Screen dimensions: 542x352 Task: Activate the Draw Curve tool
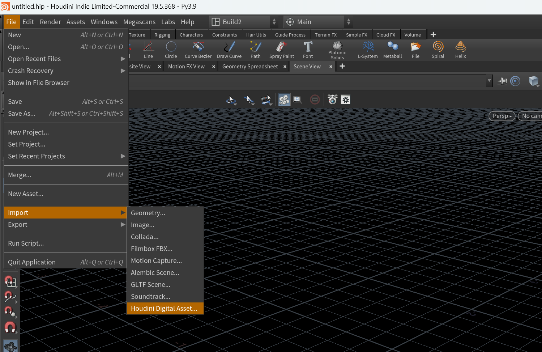click(229, 50)
